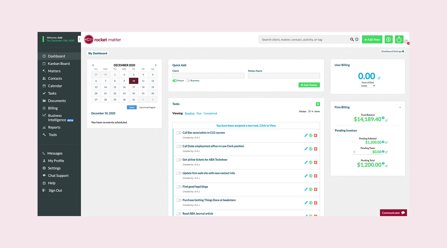Open search settings gear icon
Image resolution: width=447 pixels, height=248 pixels.
357,39
